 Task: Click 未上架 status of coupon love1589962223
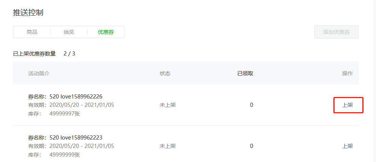[x=167, y=146]
